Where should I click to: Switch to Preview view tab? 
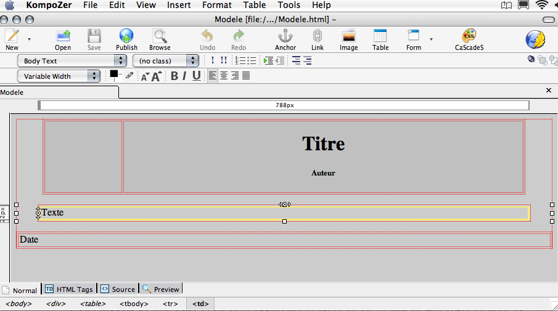[x=161, y=289]
